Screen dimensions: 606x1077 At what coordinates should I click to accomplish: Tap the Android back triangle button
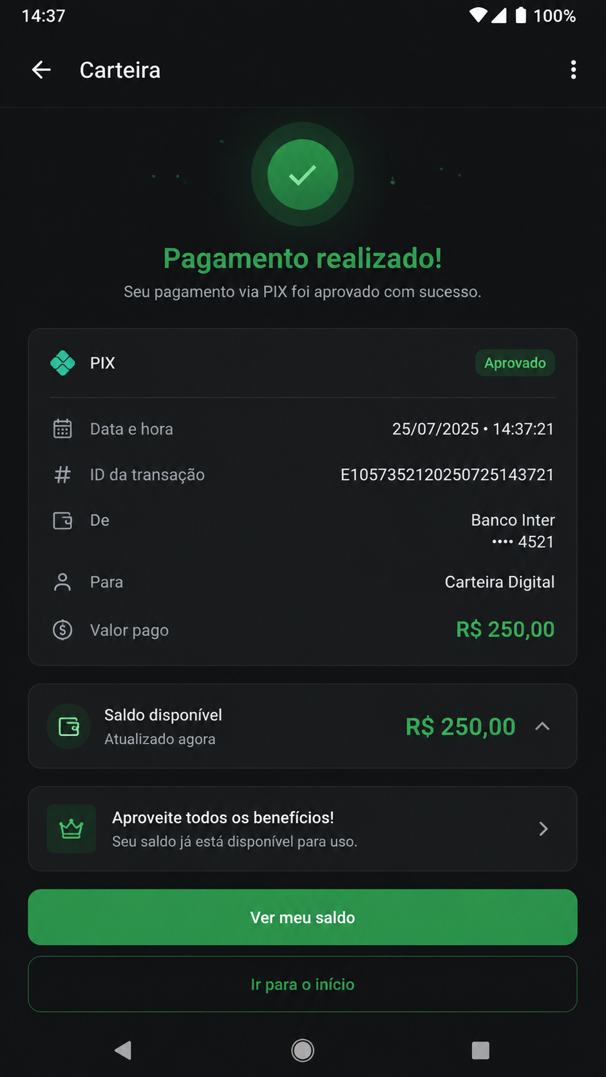click(123, 1051)
